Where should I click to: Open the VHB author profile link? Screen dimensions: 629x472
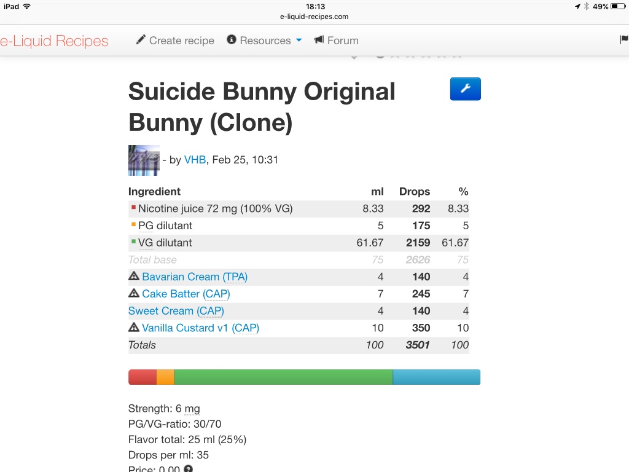[x=195, y=160]
